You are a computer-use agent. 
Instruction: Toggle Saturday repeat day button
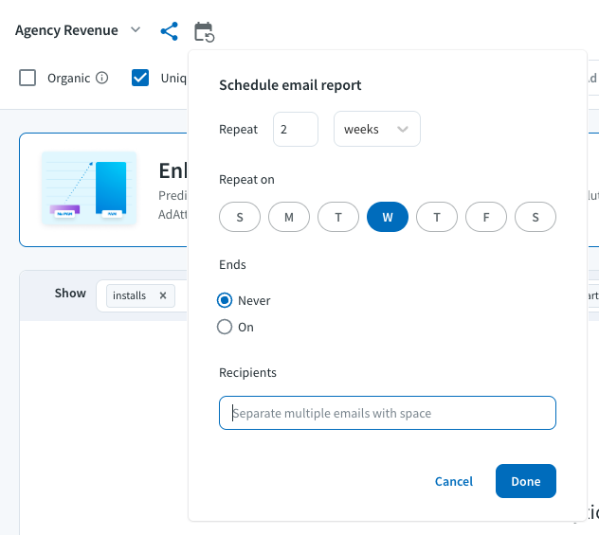[x=535, y=217]
